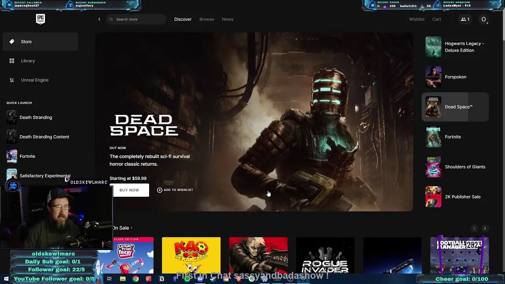This screenshot has width=505, height=284.
Task: Open the friends list icon
Action: point(465,19)
